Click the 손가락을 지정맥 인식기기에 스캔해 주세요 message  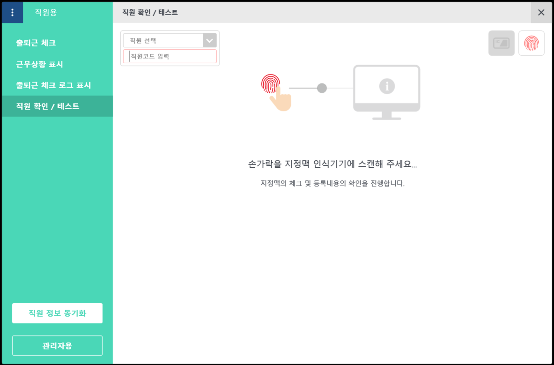332,164
